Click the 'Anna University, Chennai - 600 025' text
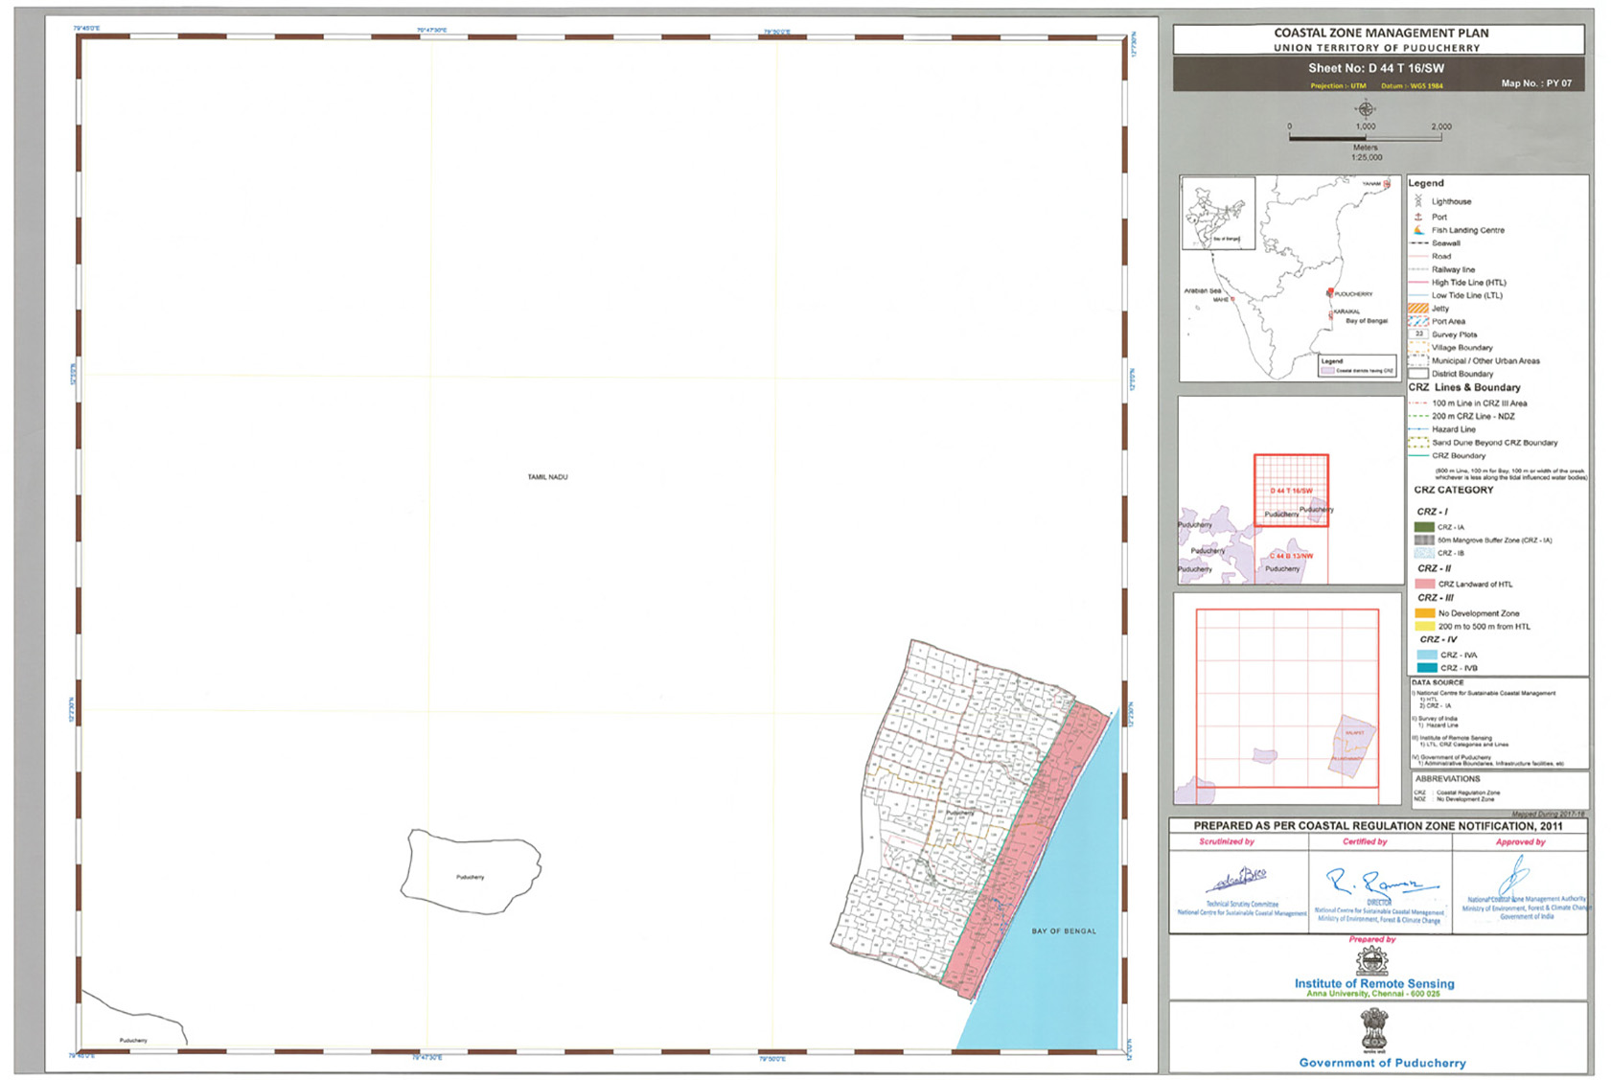The height and width of the screenshot is (1080, 1611). coord(1372,994)
